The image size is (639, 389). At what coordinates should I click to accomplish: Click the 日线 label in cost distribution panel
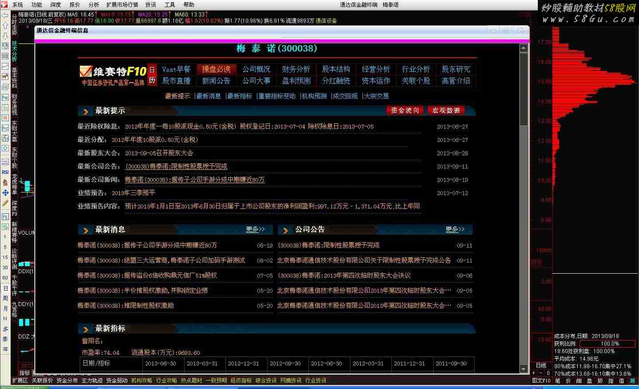(541, 365)
